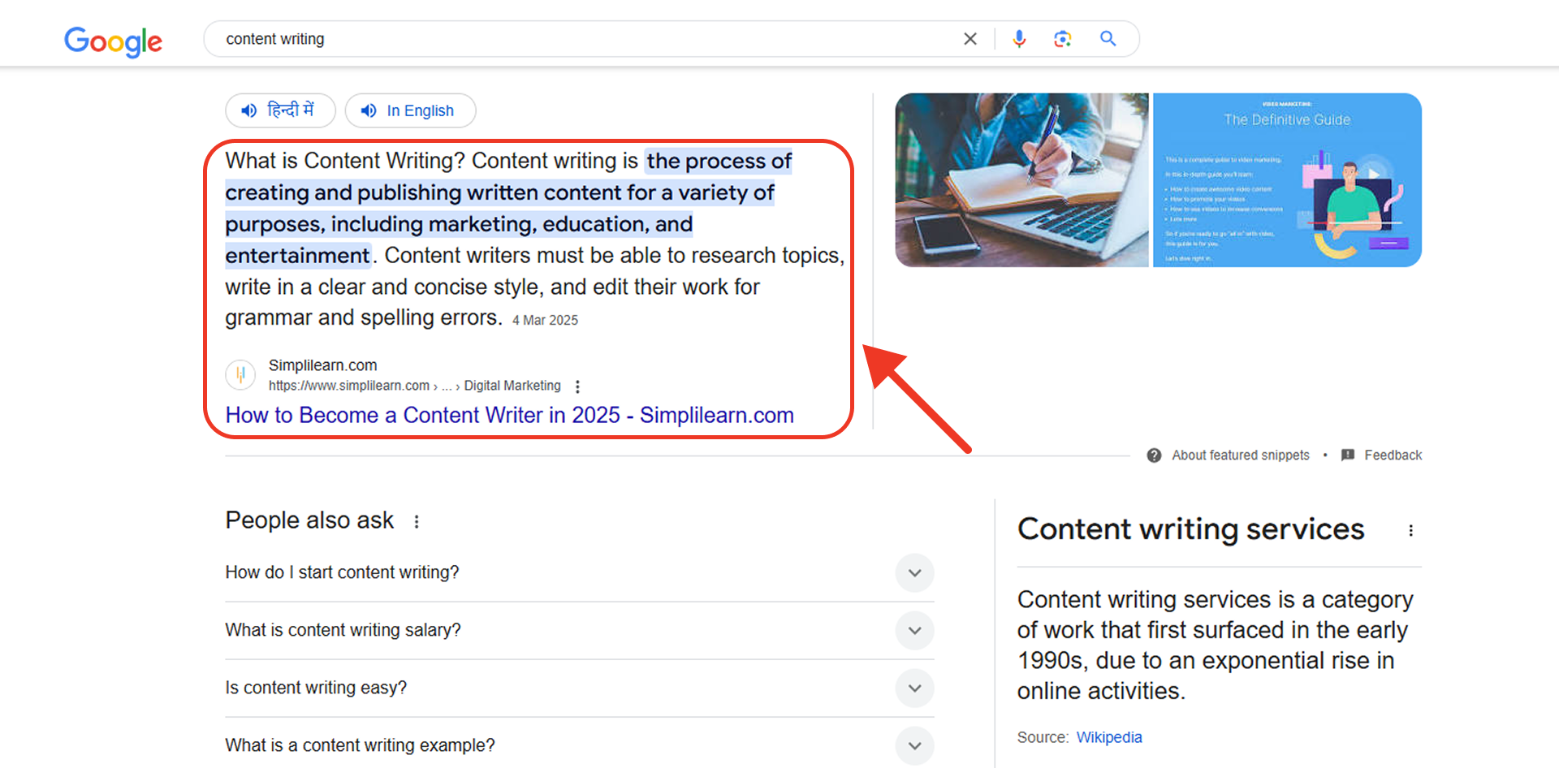Expand "How do I start content writing?"
The image size is (1559, 777).
[x=914, y=573]
